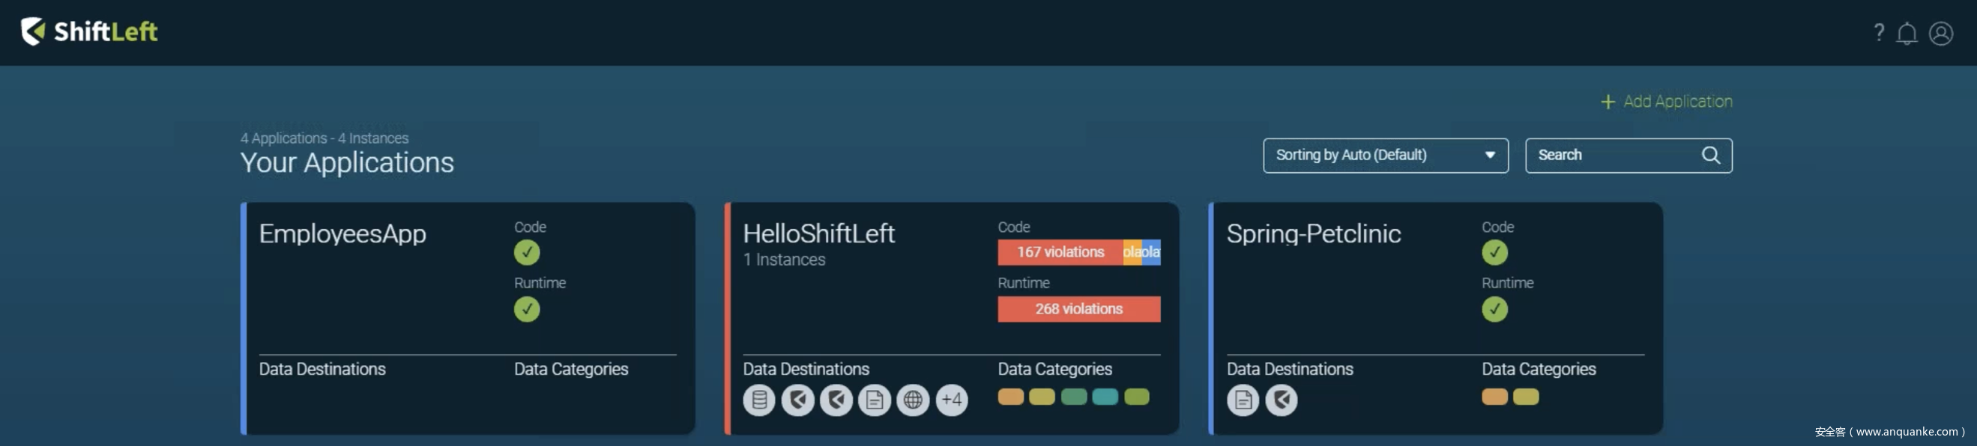Expand the +4 more destinations badge
1977x446 pixels.
click(952, 400)
